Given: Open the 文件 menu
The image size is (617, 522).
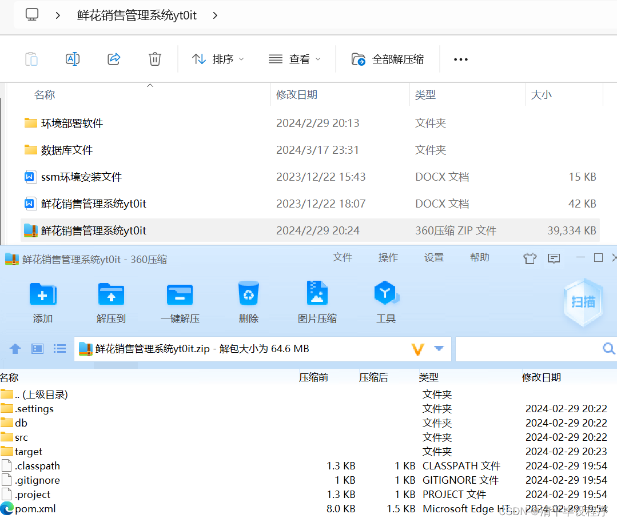Looking at the screenshot, I should click(342, 257).
